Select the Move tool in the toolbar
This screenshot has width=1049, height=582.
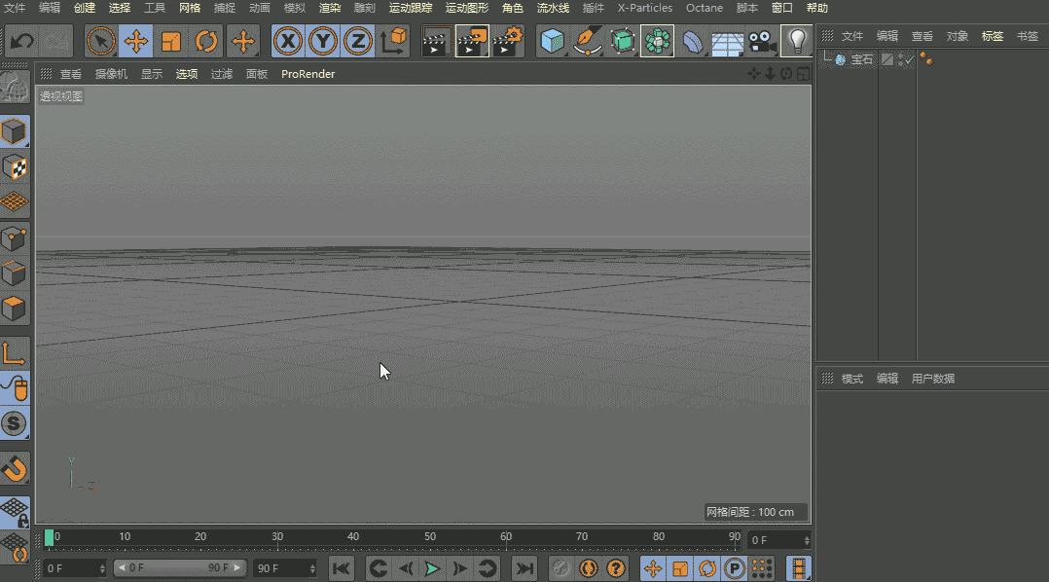(x=136, y=41)
